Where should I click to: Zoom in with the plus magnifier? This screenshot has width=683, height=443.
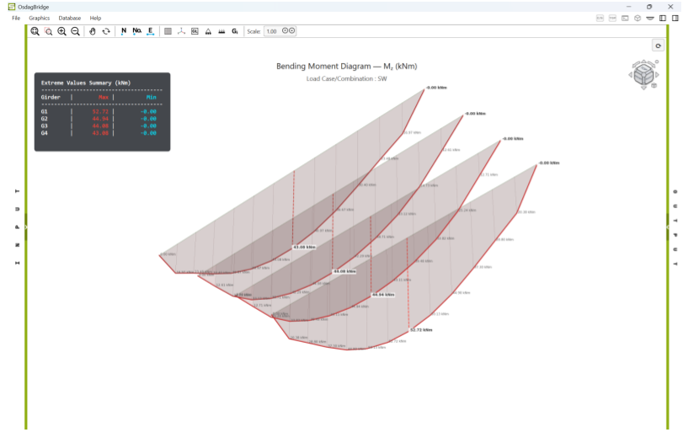point(61,31)
